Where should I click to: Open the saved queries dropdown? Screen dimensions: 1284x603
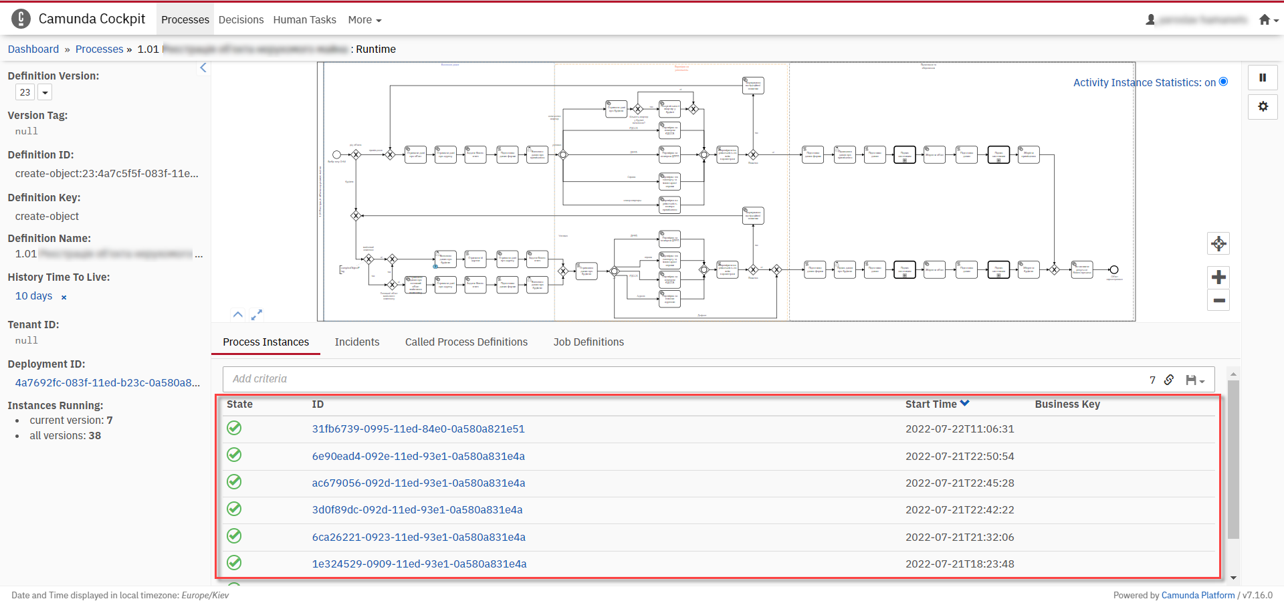point(1195,380)
